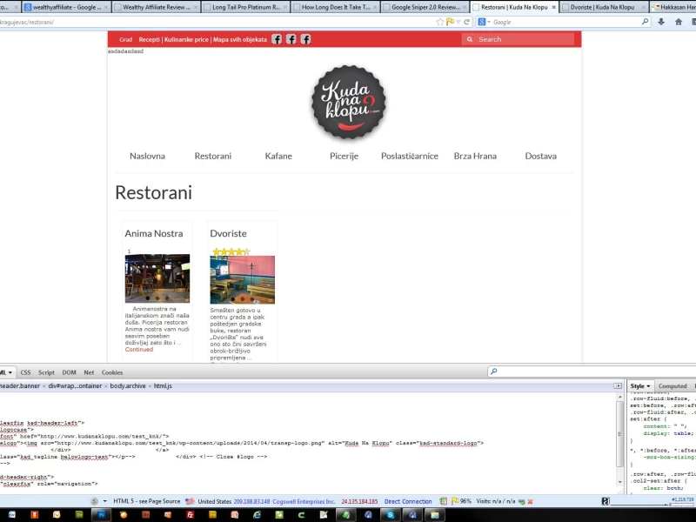Go to the browser Home icon
This screenshot has height=522, width=696.
[x=679, y=22]
